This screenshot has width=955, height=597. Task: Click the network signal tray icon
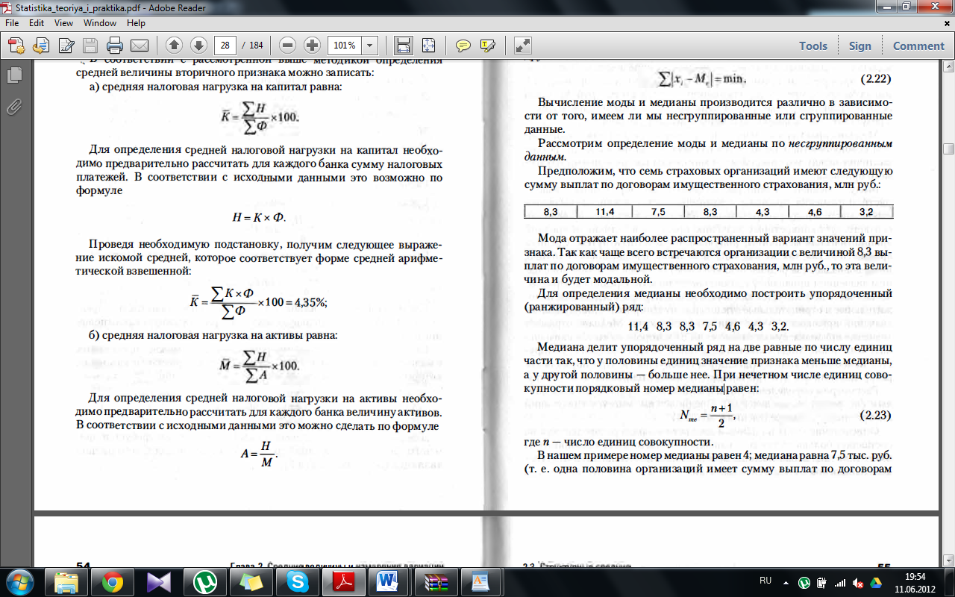click(x=839, y=582)
